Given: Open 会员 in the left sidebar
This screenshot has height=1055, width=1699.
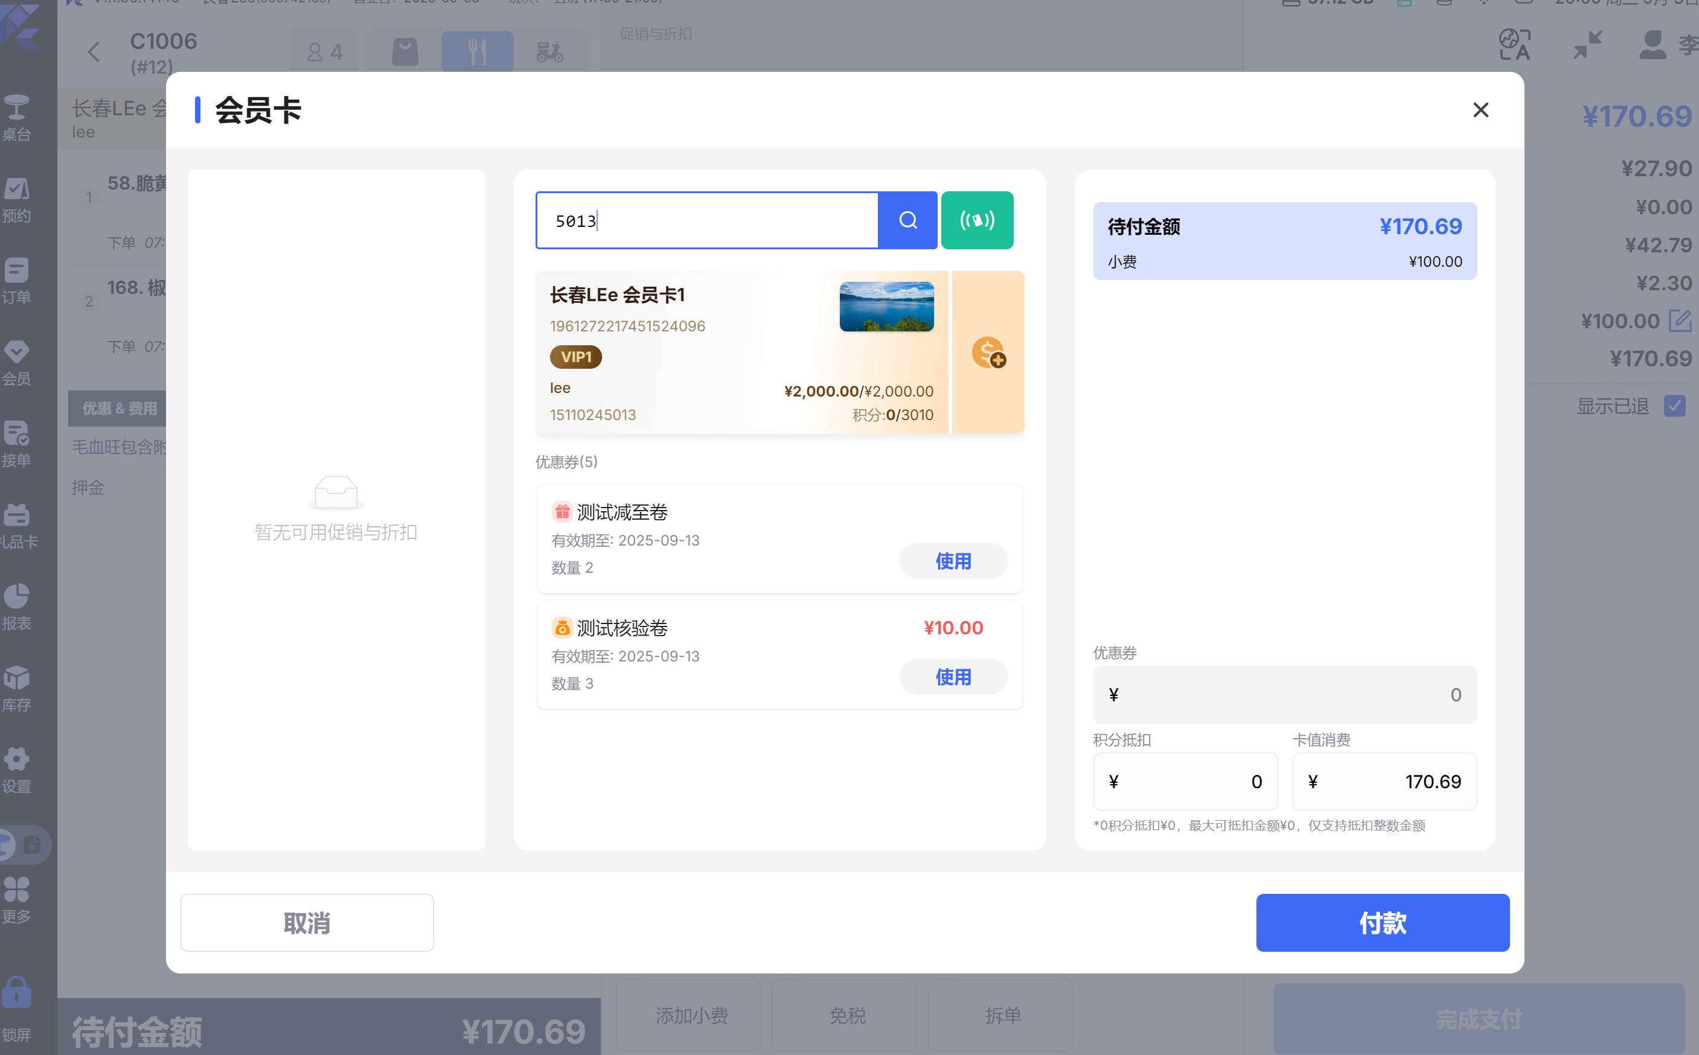Looking at the screenshot, I should (x=17, y=363).
